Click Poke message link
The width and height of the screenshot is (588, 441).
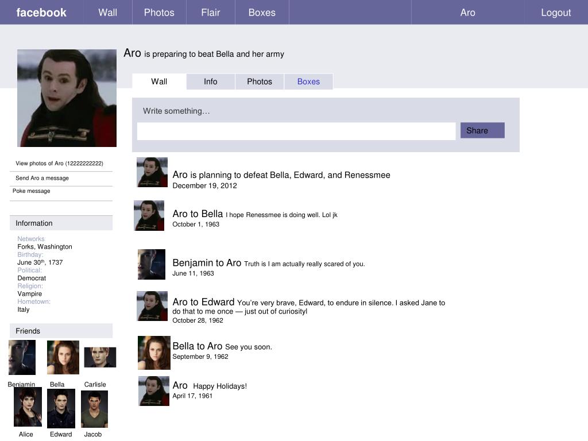tap(31, 191)
